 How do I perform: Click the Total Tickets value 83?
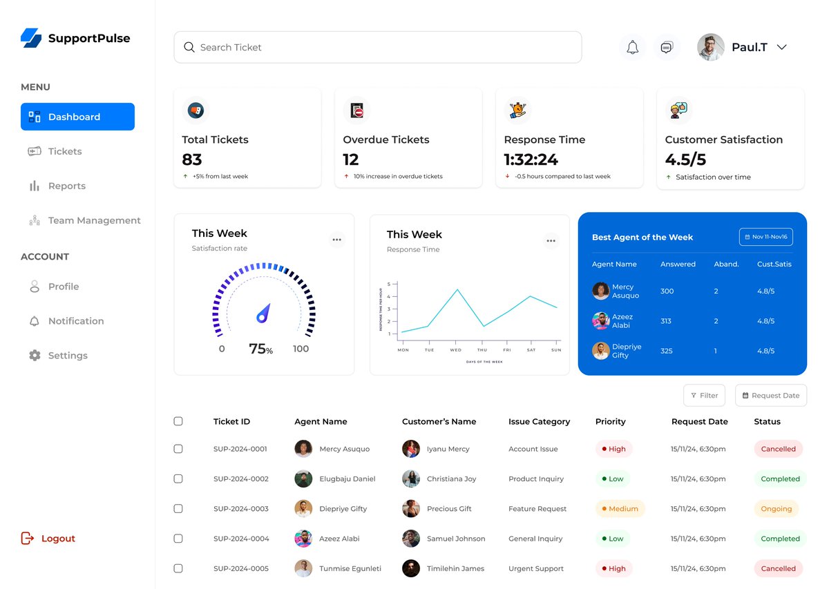tap(192, 160)
